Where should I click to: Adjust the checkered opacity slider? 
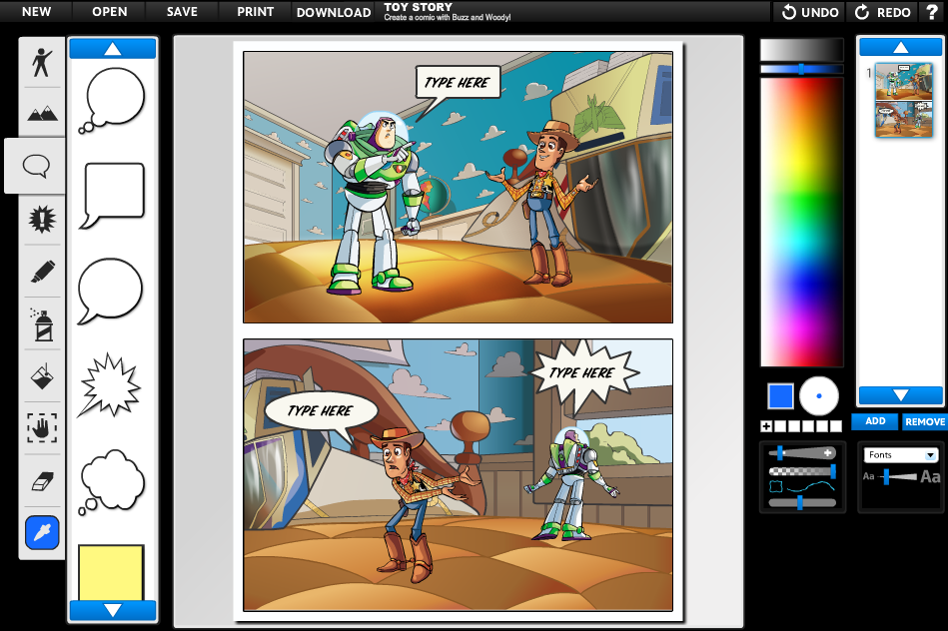point(802,471)
